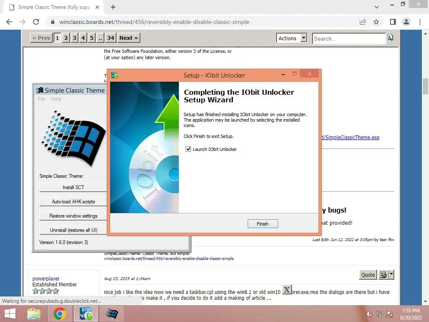Image resolution: width=429 pixels, height=322 pixels.
Task: Expand the tab search chevron
Action: [x=377, y=7]
